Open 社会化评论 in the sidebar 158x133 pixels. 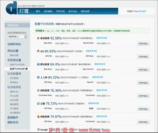click(x=14, y=87)
